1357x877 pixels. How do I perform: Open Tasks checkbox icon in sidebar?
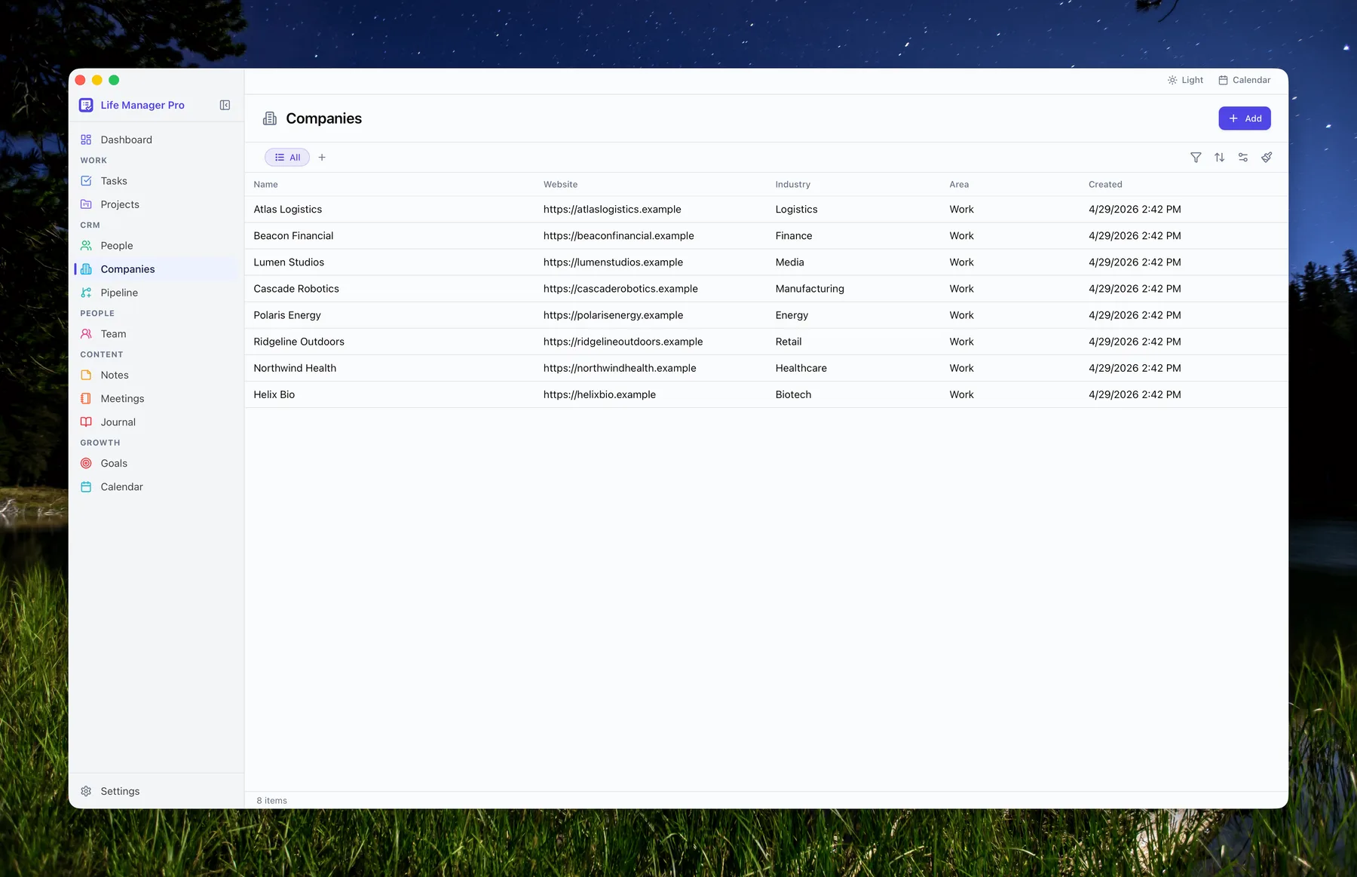86,181
